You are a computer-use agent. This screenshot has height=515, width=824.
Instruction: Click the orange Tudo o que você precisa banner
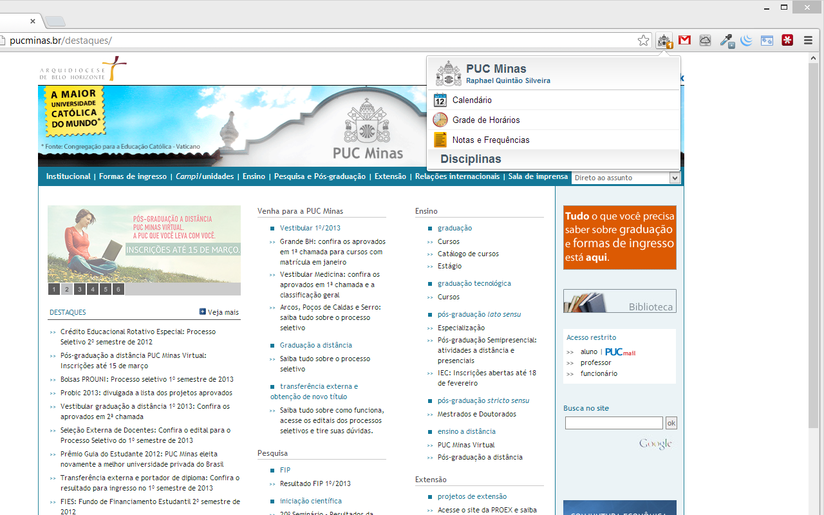coord(620,238)
